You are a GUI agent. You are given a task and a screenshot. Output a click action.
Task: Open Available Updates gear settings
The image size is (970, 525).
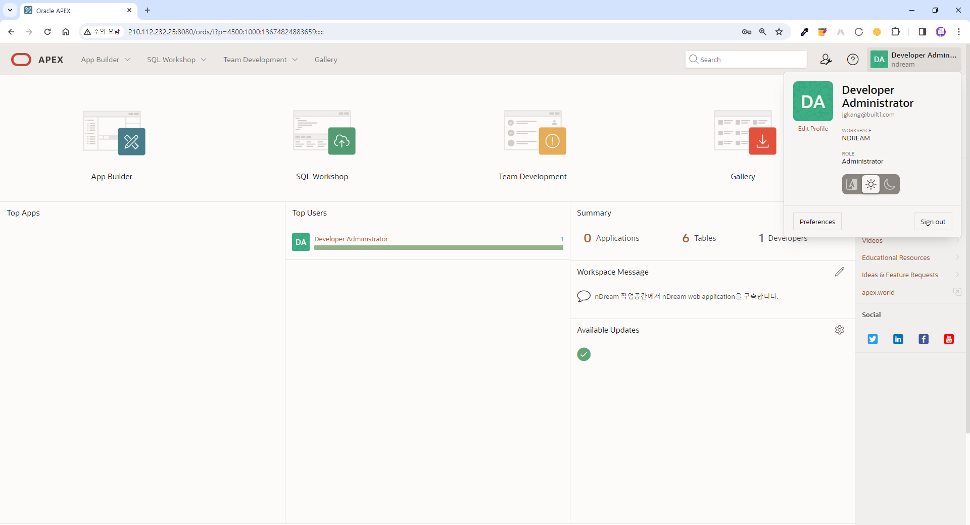click(840, 330)
